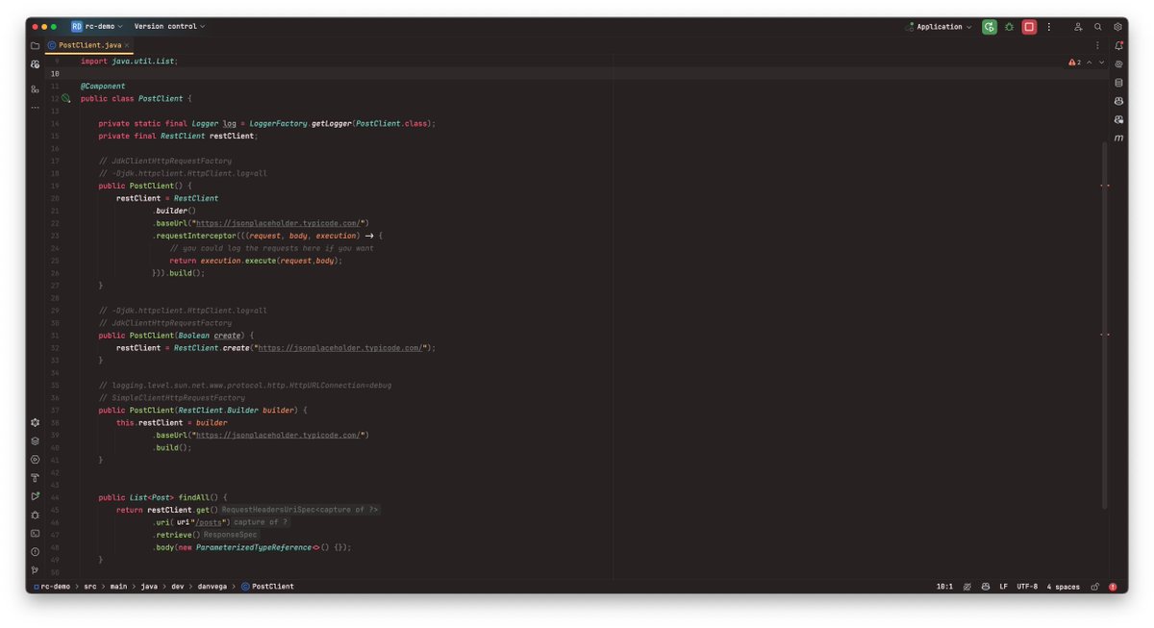Open the error indicator in status bar
This screenshot has height=628, width=1154.
(1113, 587)
